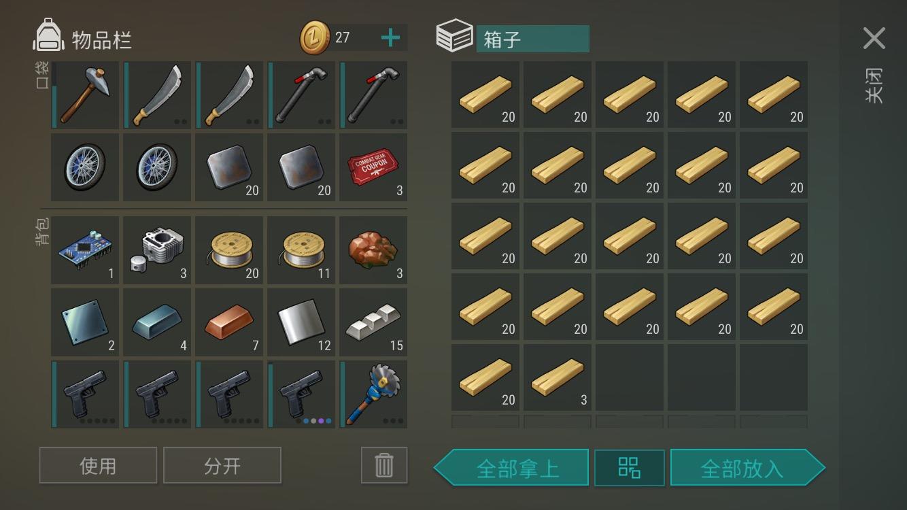Click the 全部拿上 take all button
907x510 pixels.
click(x=511, y=468)
